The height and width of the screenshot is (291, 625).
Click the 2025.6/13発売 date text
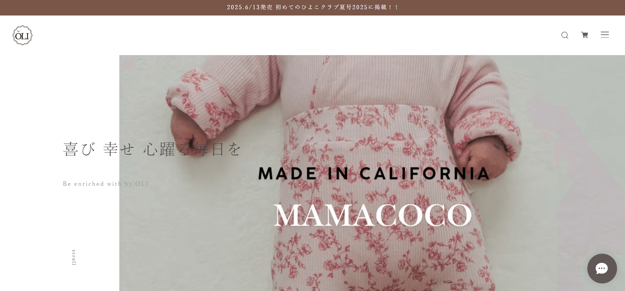[x=250, y=7]
